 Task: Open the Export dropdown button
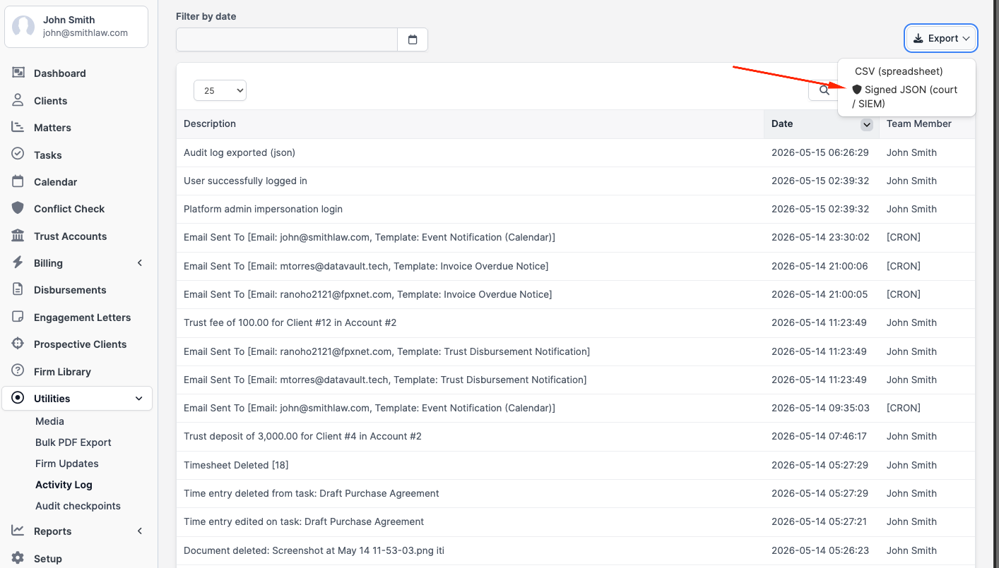click(x=941, y=38)
